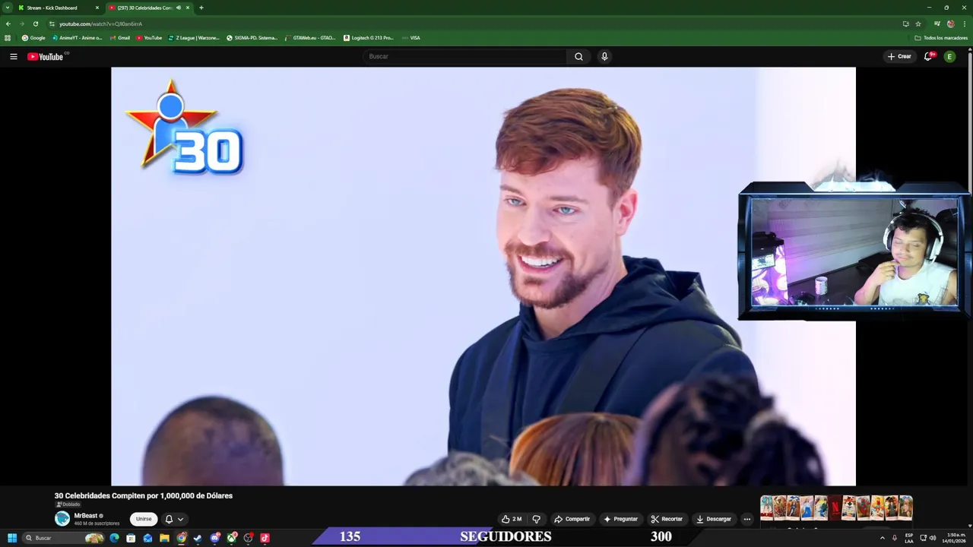Open the more actions ellipsis menu
The width and height of the screenshot is (973, 547).
[746, 519]
